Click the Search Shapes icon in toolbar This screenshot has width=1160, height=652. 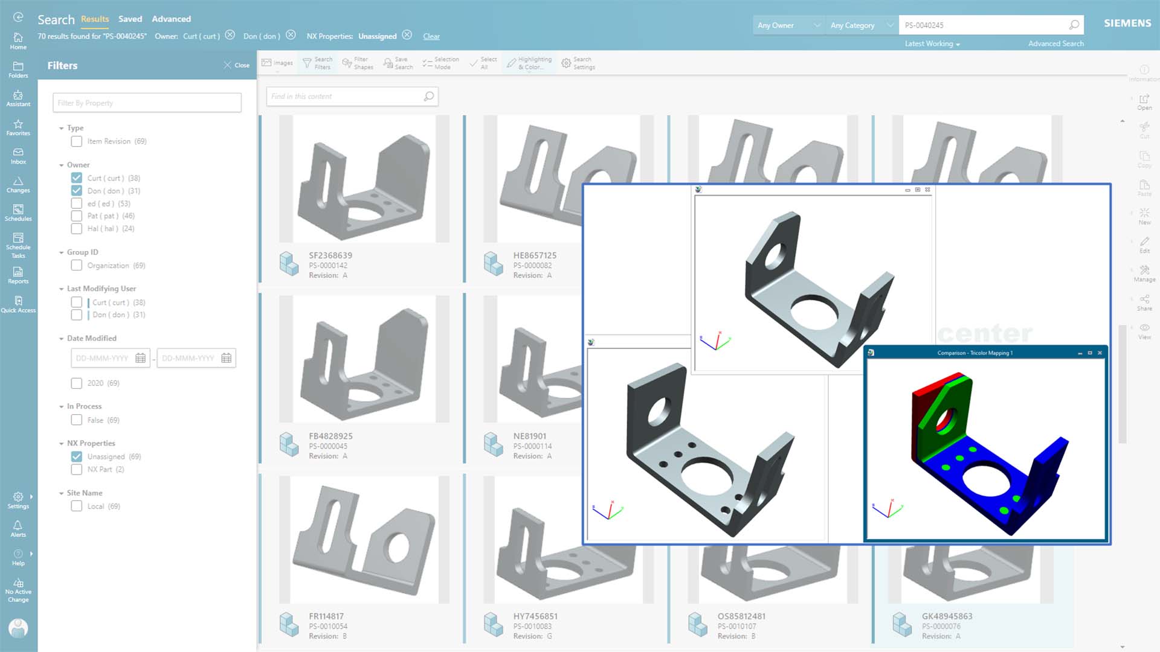coord(358,63)
